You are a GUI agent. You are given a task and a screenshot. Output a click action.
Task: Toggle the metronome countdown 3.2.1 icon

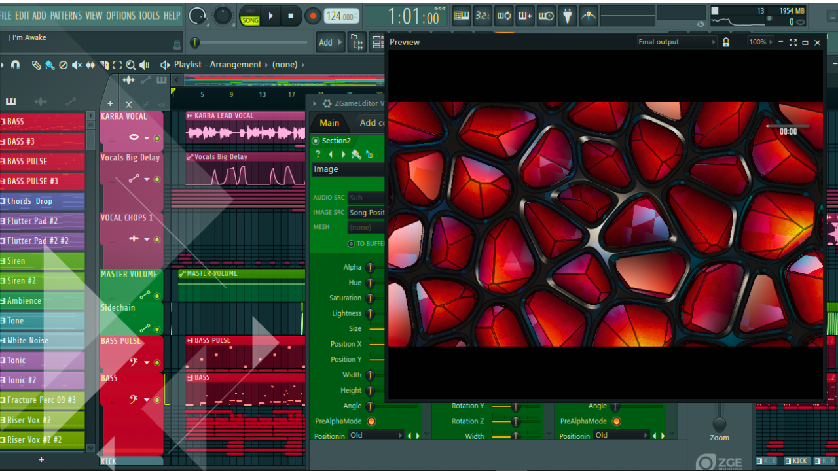(x=483, y=16)
